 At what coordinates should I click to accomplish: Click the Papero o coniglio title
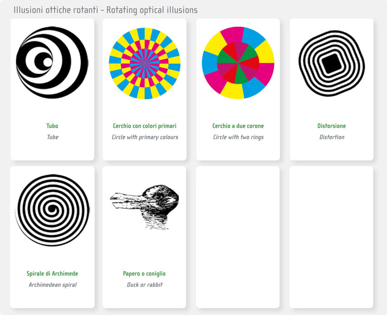coord(144,274)
